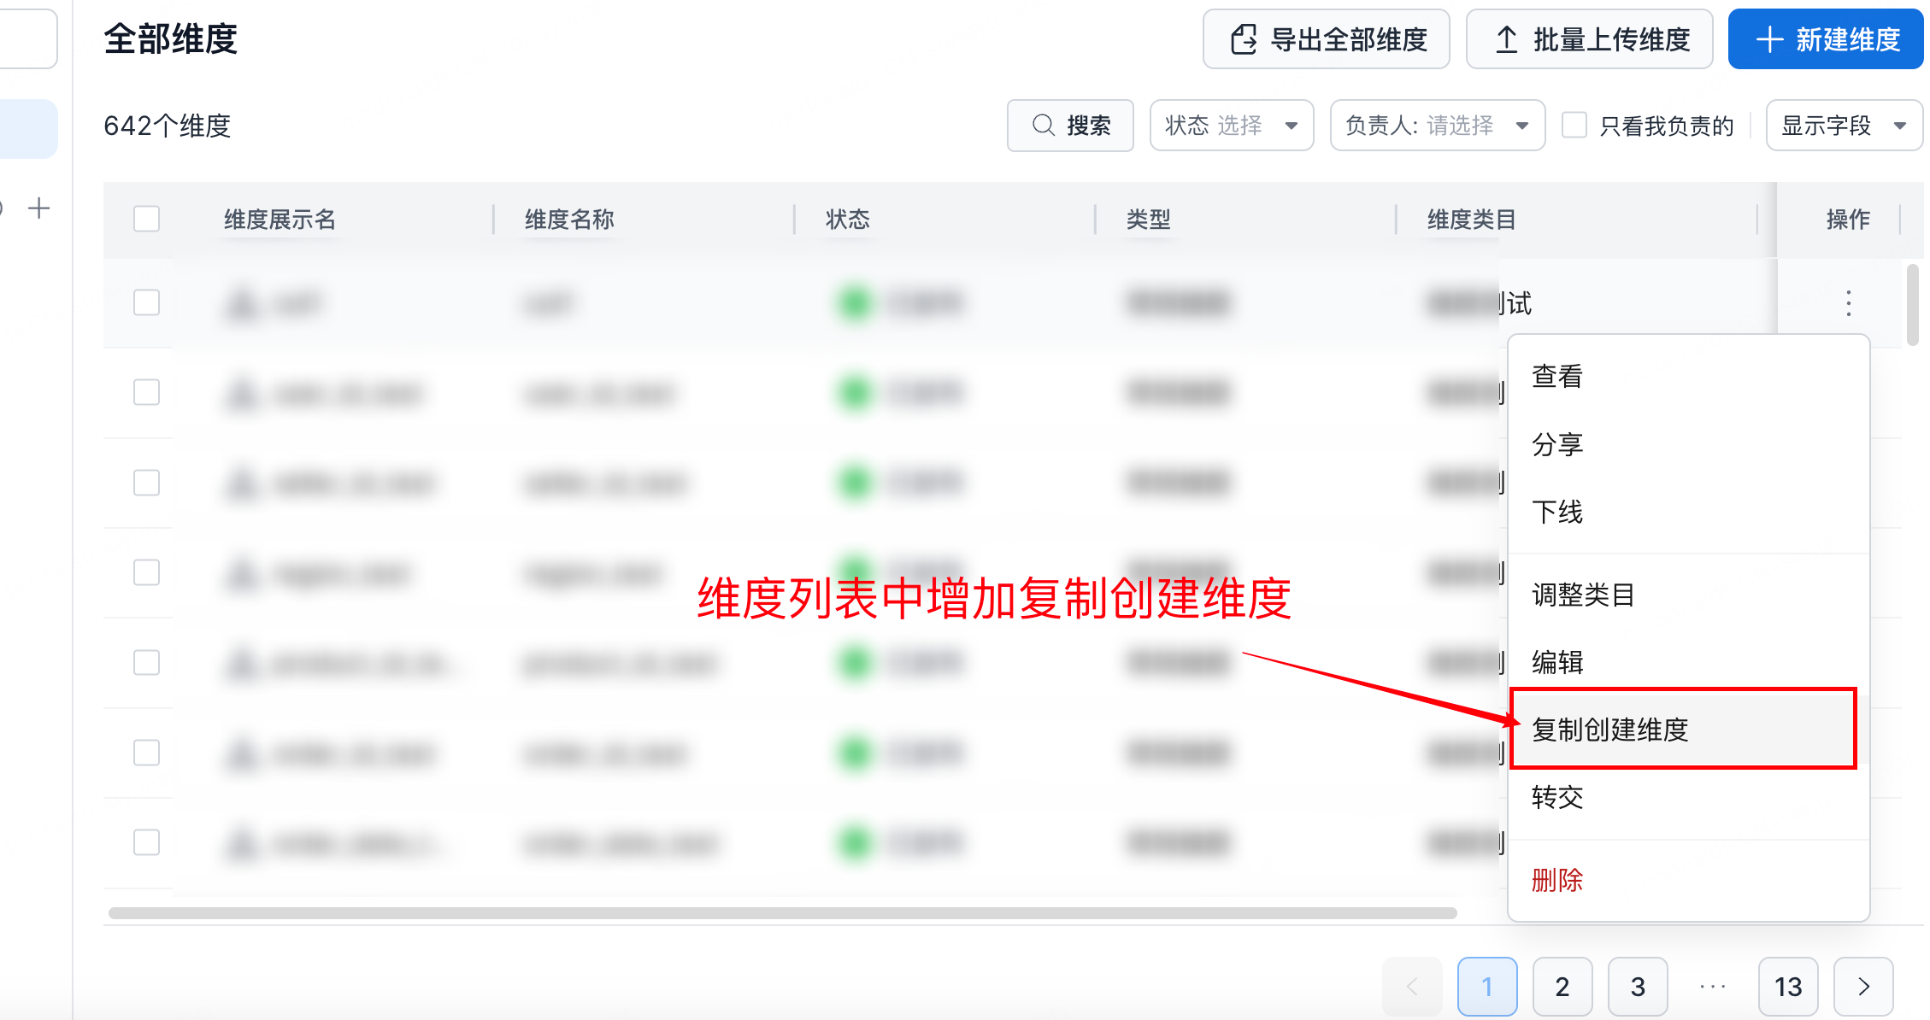Click red 删除 menu entry
Image resolution: width=1930 pixels, height=1020 pixels.
(x=1557, y=880)
